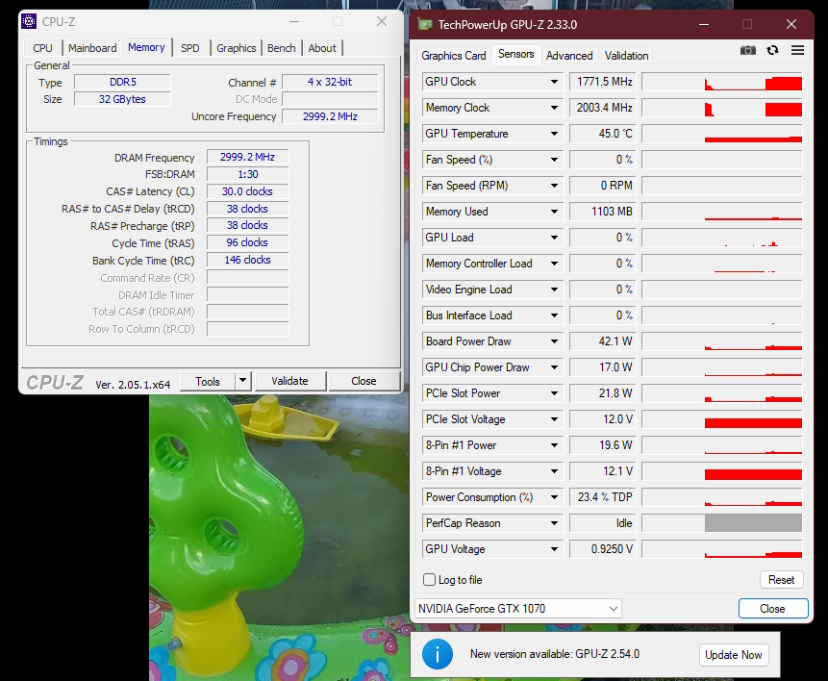
Task: Click the GPU-Z refresh icon
Action: click(x=772, y=50)
